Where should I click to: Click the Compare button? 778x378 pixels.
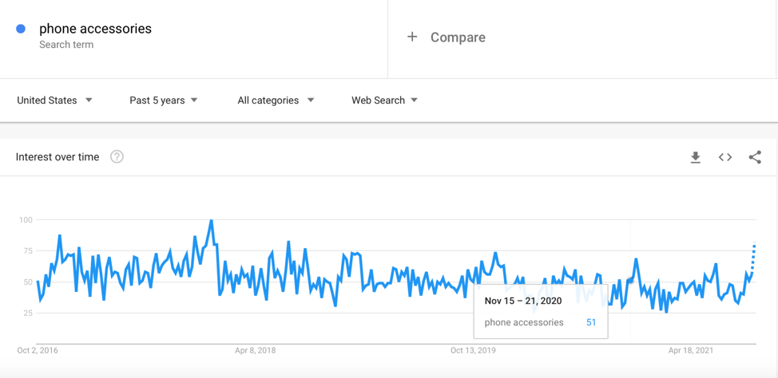pos(446,37)
